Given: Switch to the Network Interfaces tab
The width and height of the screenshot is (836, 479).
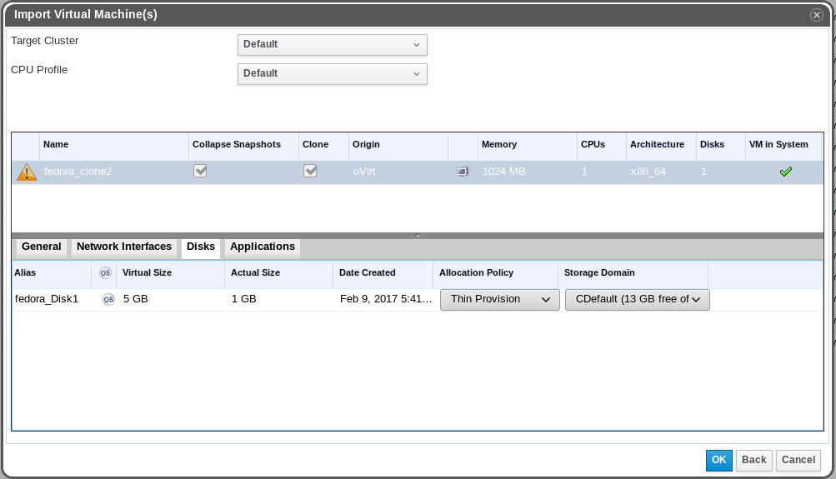Looking at the screenshot, I should pyautogui.click(x=123, y=247).
